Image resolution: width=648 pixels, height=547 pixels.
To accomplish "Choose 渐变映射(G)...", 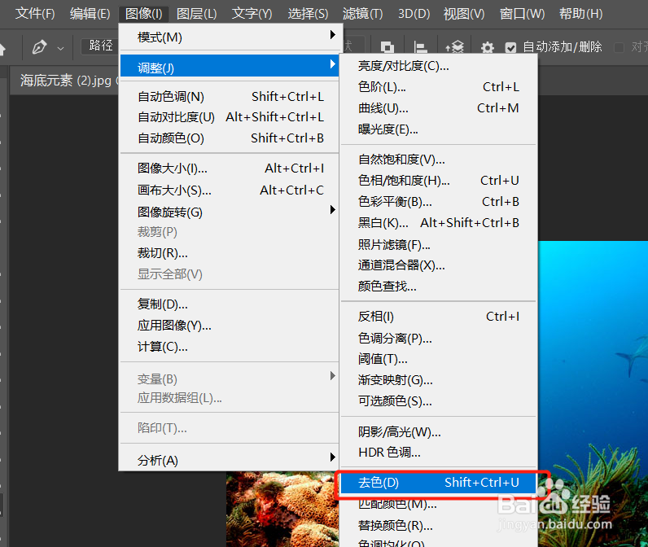I will tap(439, 379).
